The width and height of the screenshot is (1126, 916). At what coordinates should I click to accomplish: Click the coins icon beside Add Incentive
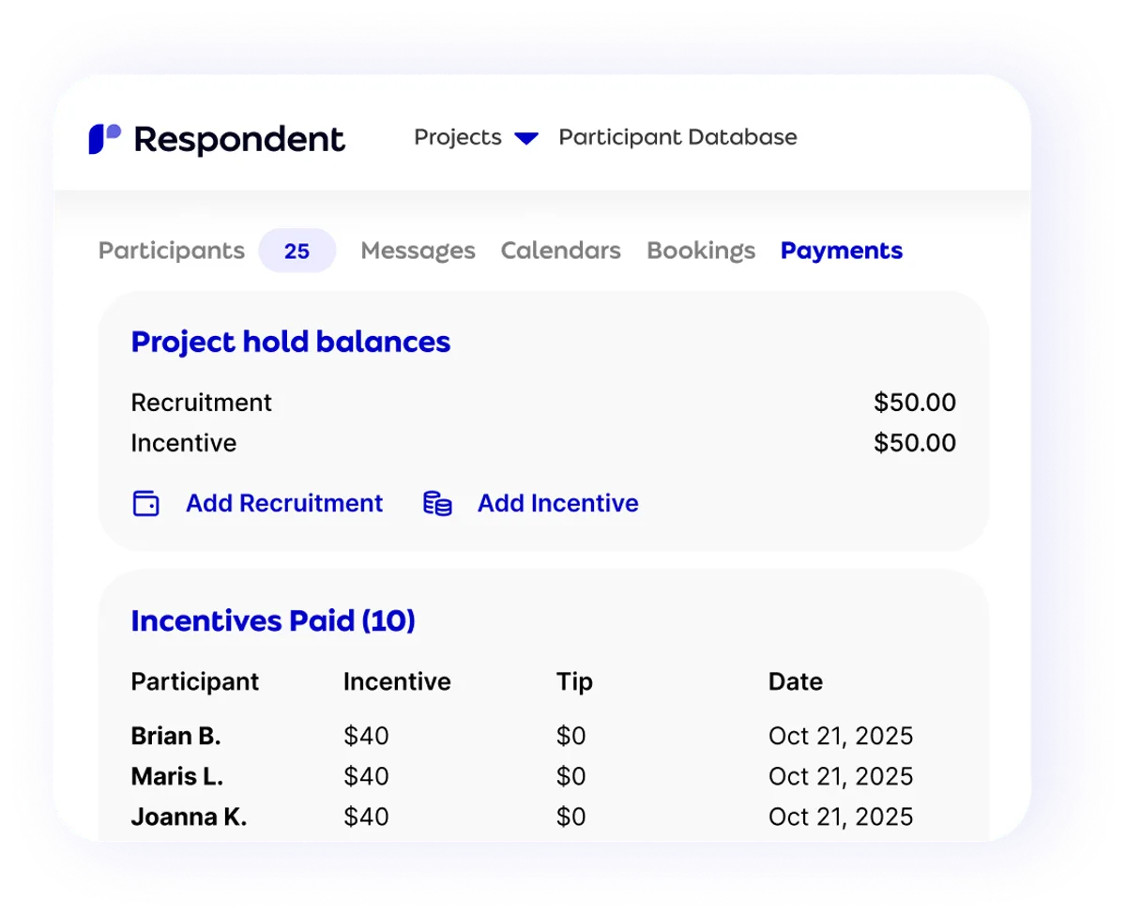[435, 503]
